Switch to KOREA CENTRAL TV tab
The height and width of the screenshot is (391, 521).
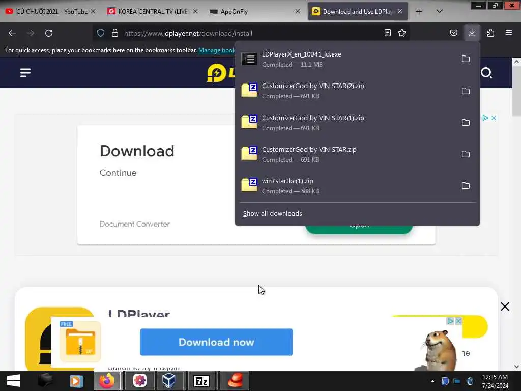click(x=153, y=11)
